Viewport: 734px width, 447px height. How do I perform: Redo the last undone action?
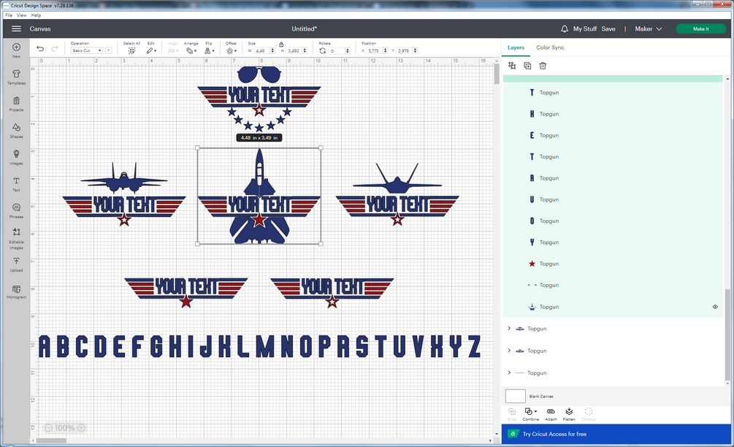(x=55, y=49)
